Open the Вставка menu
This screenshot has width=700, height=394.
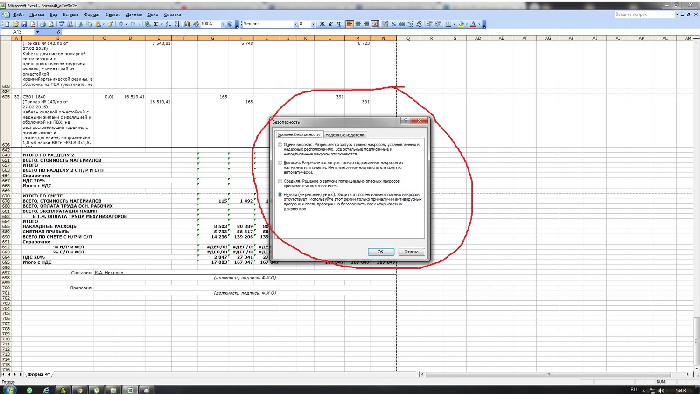click(70, 14)
